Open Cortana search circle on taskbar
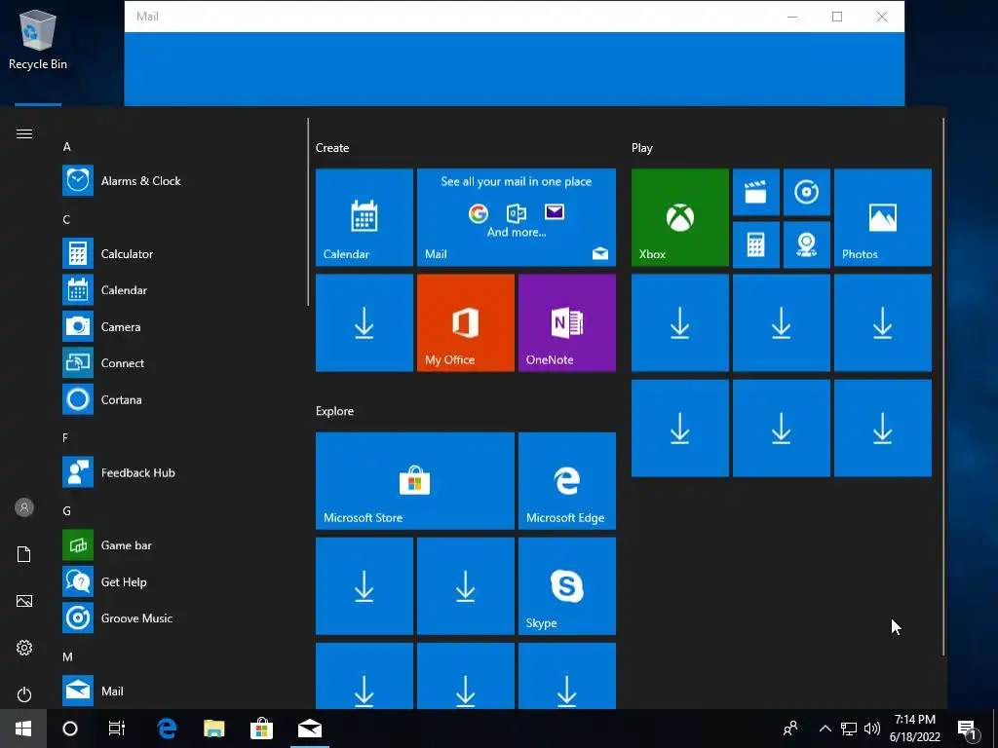 [70, 729]
